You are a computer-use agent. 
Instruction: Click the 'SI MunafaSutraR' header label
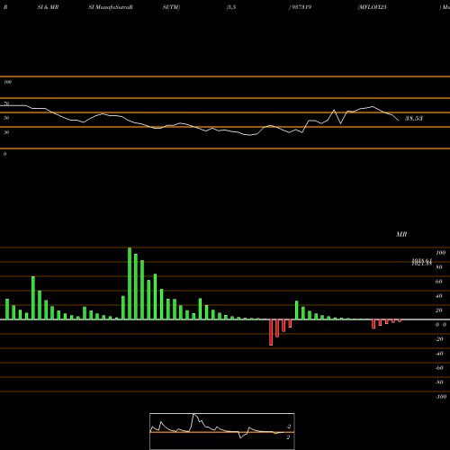pyautogui.click(x=111, y=7)
